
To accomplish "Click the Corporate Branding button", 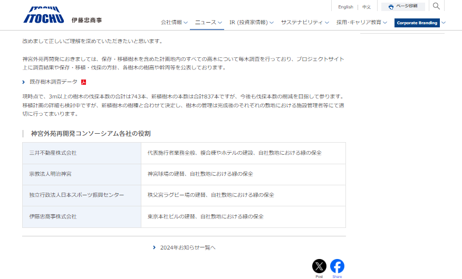I will coord(417,23).
